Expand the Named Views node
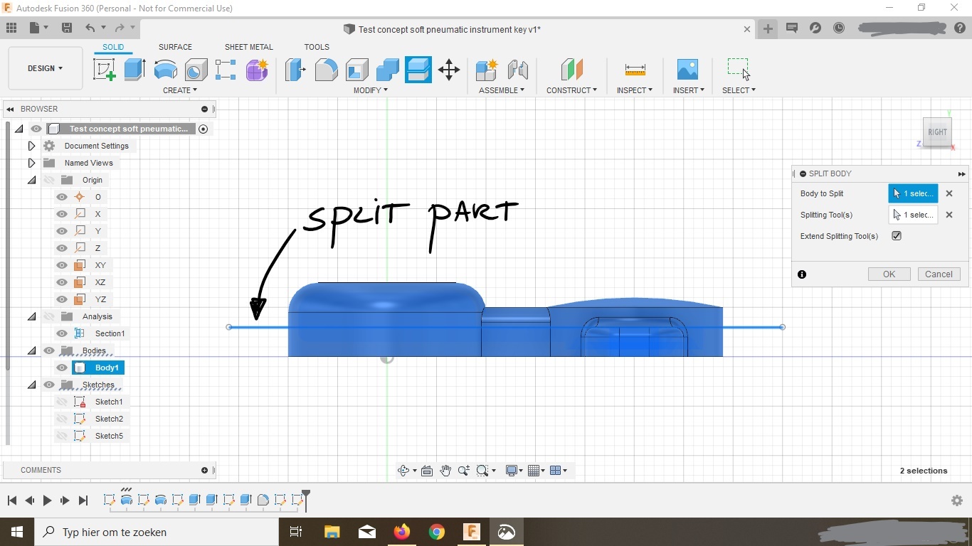Viewport: 972px width, 546px height. click(31, 163)
